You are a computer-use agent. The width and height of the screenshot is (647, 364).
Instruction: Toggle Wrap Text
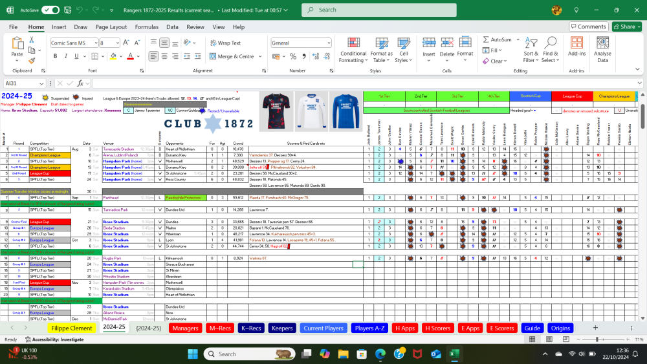(x=225, y=43)
